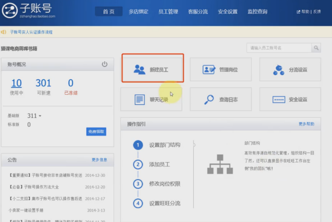332x222 pixels.
Task: Click the department structure org-chart icon
Action: click(220, 164)
